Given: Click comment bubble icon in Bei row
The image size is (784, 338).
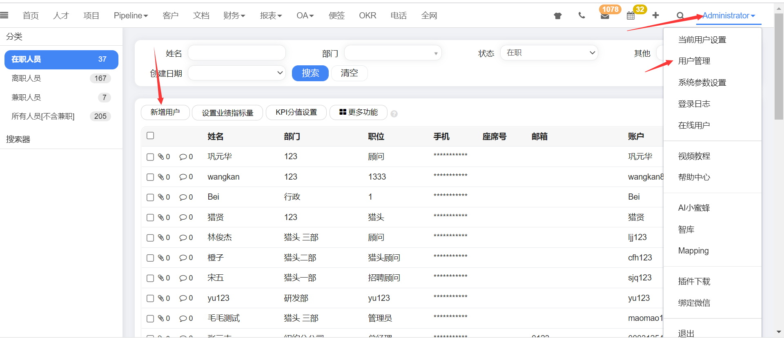Looking at the screenshot, I should point(183,197).
